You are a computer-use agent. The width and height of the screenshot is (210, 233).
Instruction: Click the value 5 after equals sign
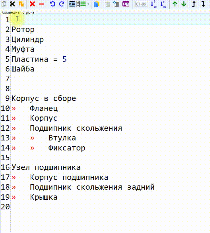click(65, 59)
